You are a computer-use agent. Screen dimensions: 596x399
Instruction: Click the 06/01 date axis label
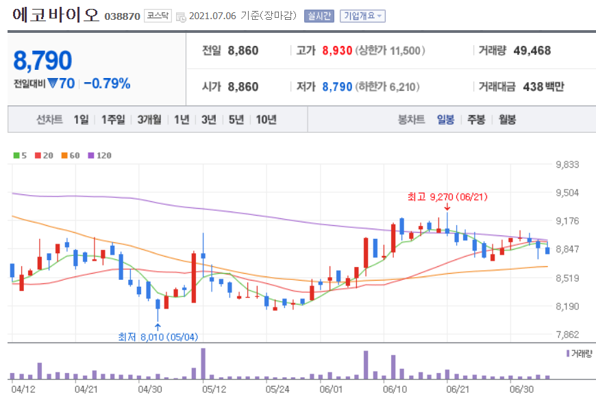pyautogui.click(x=331, y=389)
